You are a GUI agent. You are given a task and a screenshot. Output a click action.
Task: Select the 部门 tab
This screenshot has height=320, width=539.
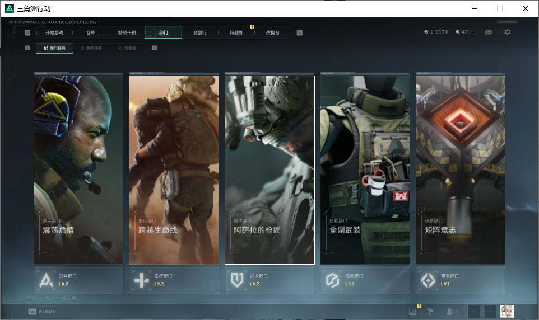click(163, 32)
